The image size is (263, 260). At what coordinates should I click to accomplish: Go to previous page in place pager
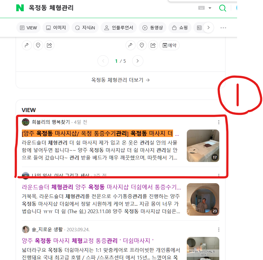(x=103, y=61)
